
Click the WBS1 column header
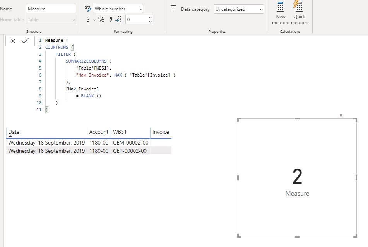click(120, 132)
